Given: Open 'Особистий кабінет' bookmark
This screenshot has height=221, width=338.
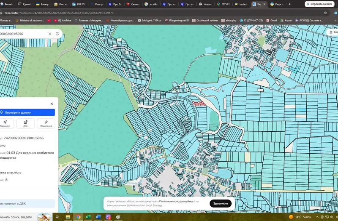Looking at the screenshot, I should (205, 20).
